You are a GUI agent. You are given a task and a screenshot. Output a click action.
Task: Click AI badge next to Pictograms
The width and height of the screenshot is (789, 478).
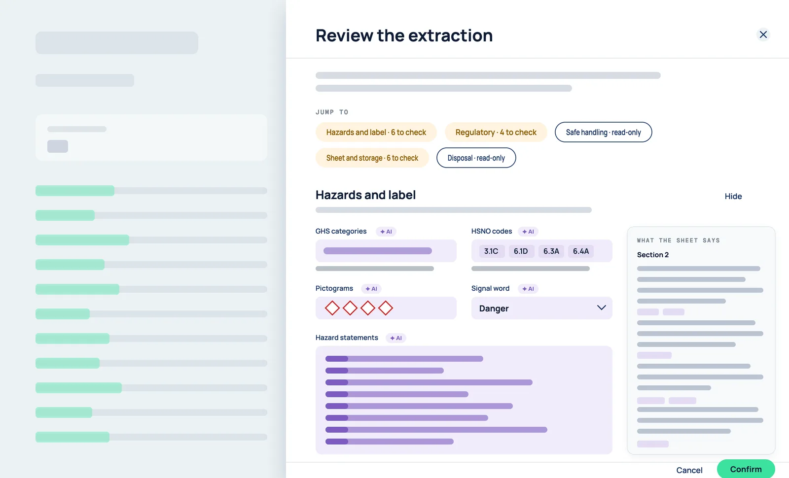pyautogui.click(x=371, y=289)
